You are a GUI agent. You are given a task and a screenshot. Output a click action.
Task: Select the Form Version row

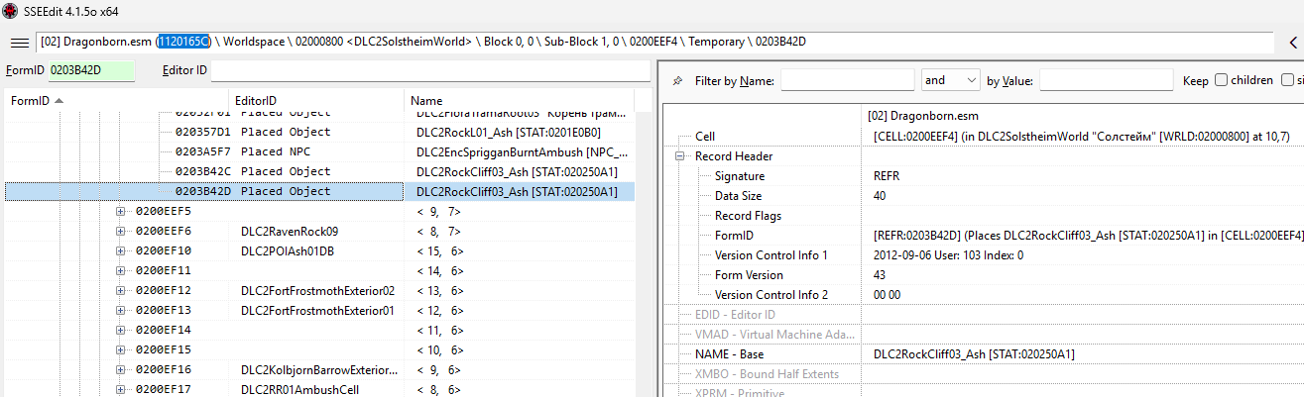[982, 275]
